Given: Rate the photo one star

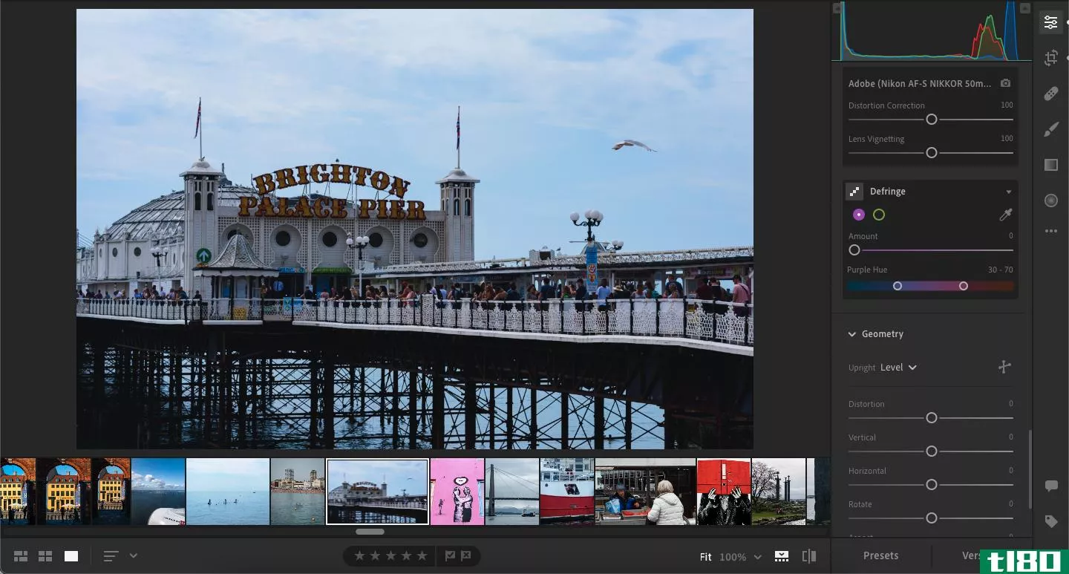Looking at the screenshot, I should pyautogui.click(x=359, y=555).
